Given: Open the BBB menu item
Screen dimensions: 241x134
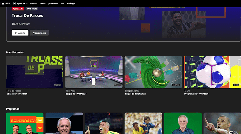Looking at the screenshot, I should pos(62,3).
